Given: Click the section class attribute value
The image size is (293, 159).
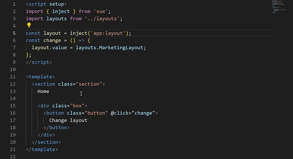Looking at the screenshot, I should coord(89,84).
